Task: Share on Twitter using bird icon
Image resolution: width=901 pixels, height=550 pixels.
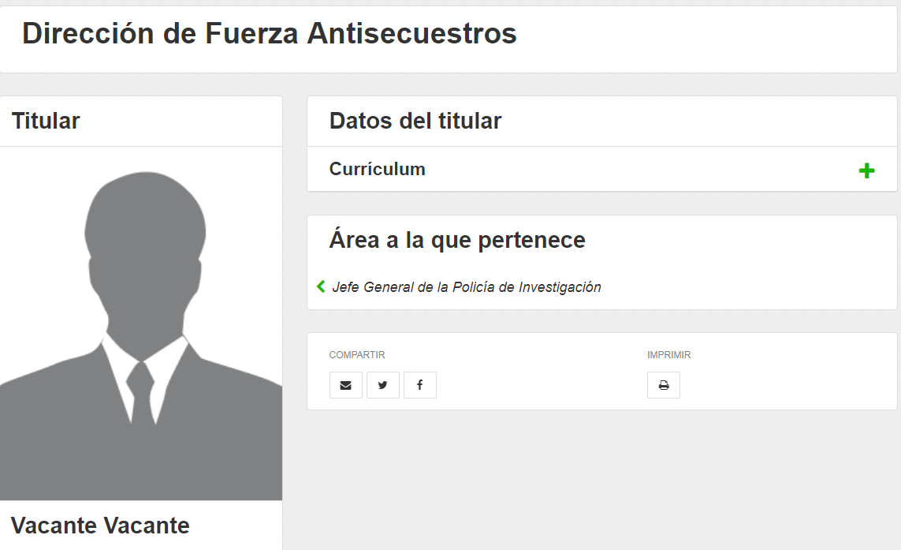Action: 382,385
